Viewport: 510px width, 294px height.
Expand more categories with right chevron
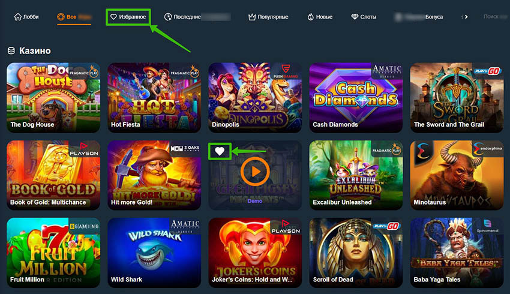pos(466,17)
